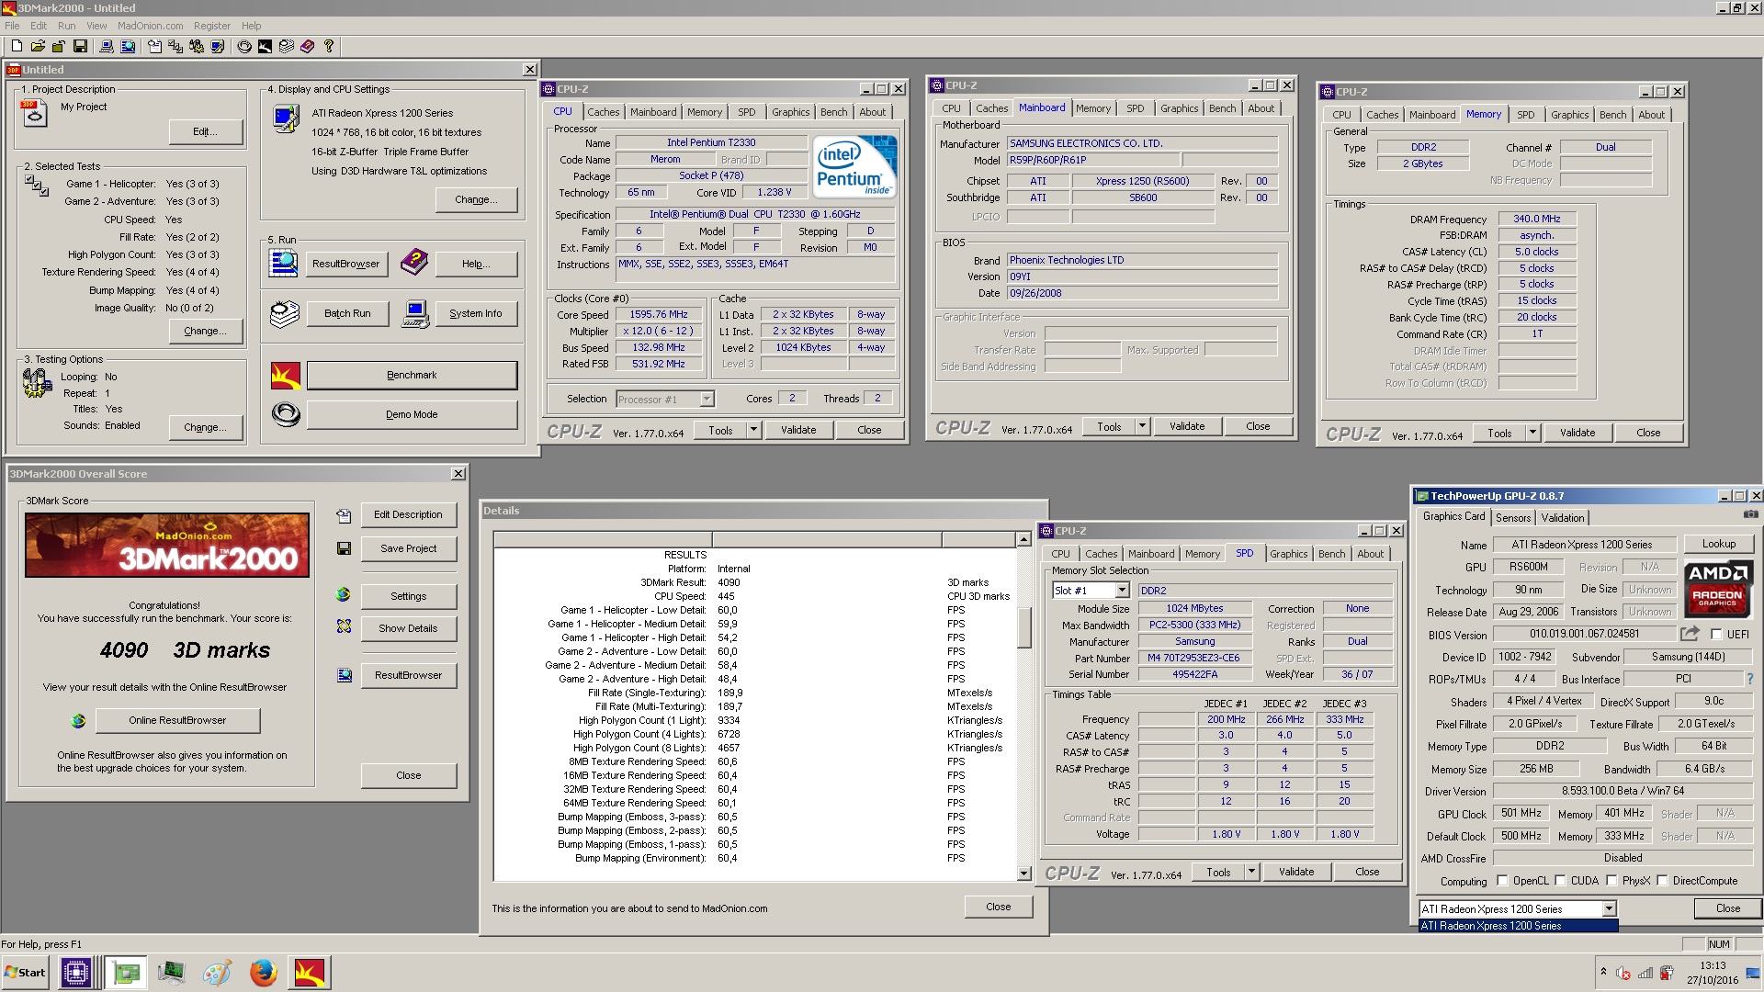1764x992 pixels.
Task: Open Firefox from the taskbar
Action: coord(263,972)
